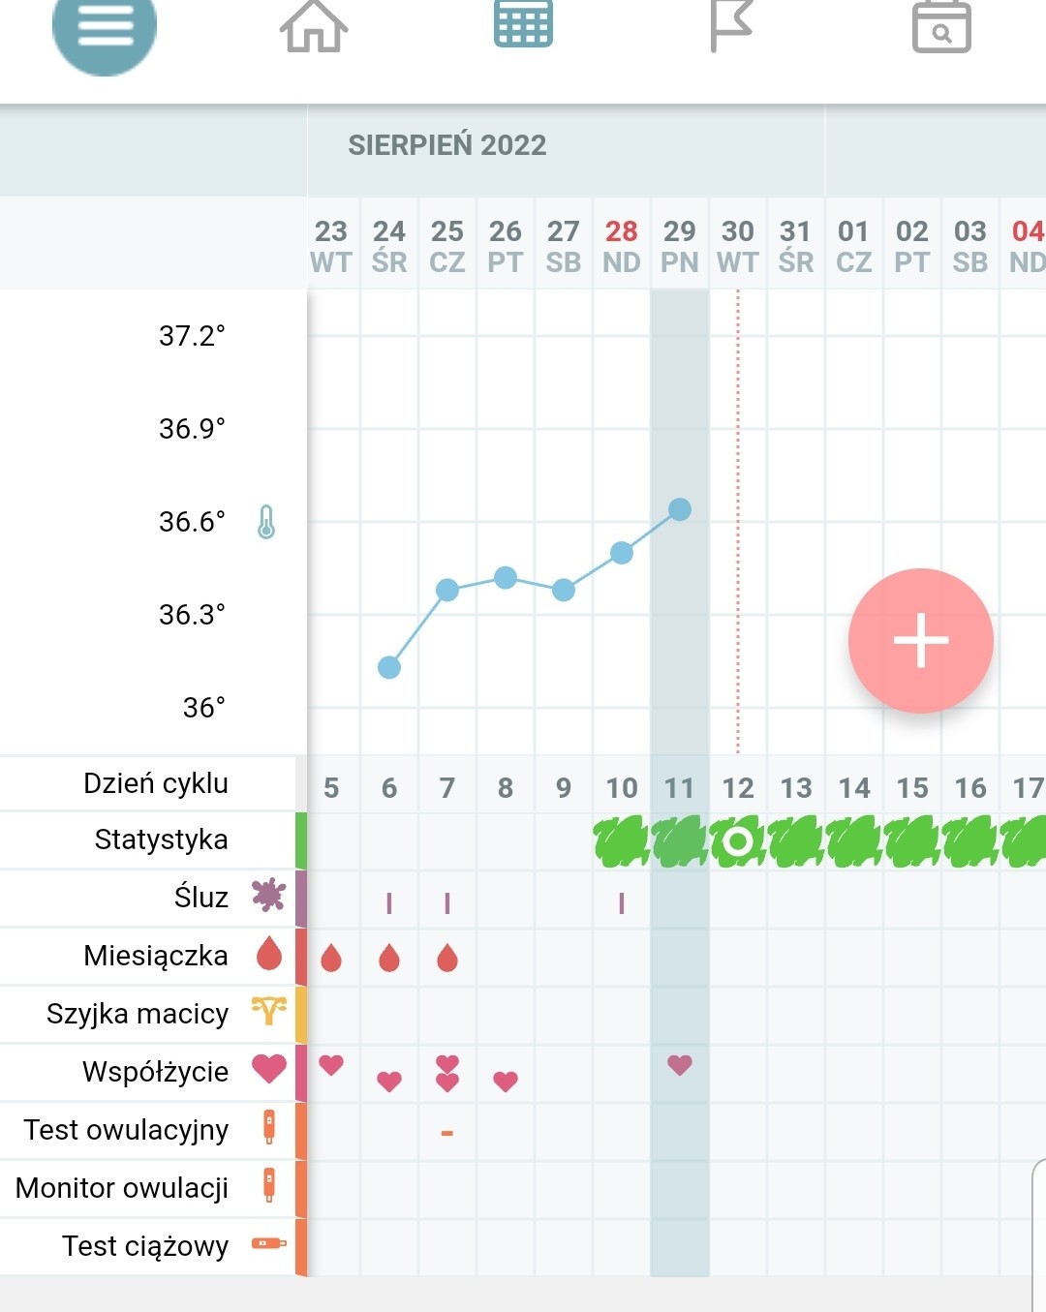
Task: Open the hamburger menu
Action: click(105, 27)
